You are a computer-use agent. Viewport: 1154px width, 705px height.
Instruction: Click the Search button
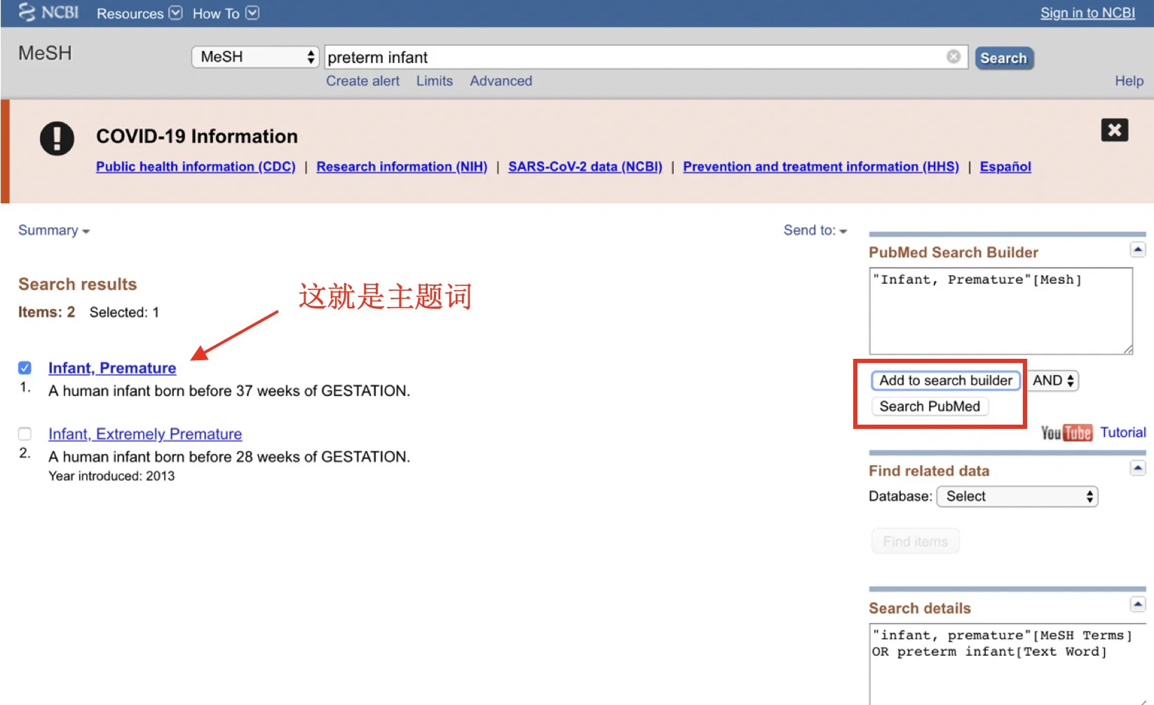click(1004, 58)
